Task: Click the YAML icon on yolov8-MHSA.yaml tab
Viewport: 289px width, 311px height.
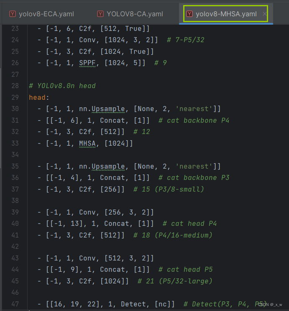Action: [x=189, y=14]
